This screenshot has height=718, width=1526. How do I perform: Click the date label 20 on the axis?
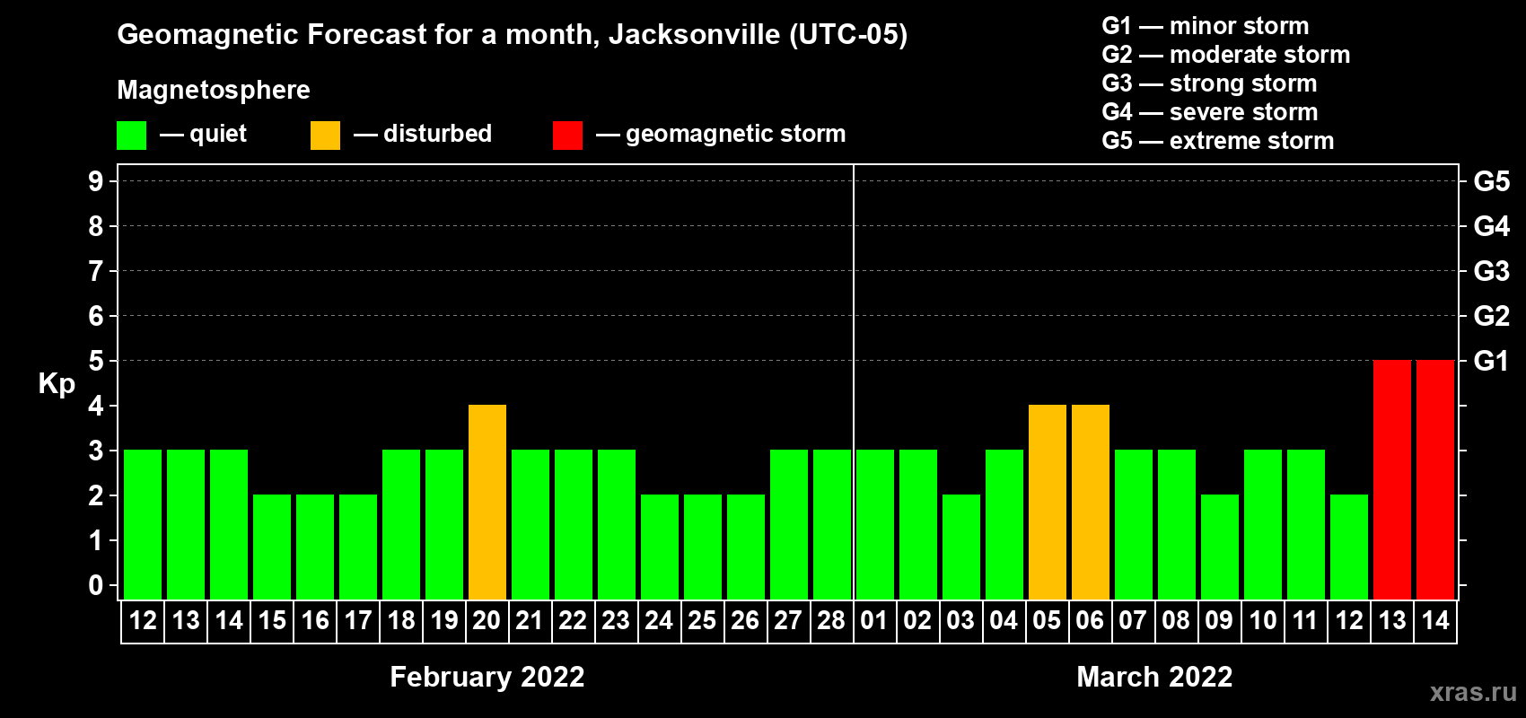pyautogui.click(x=487, y=621)
